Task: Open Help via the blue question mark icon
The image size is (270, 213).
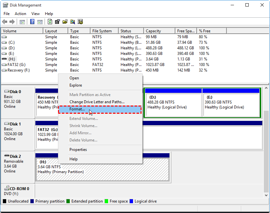Action: (x=32, y=22)
